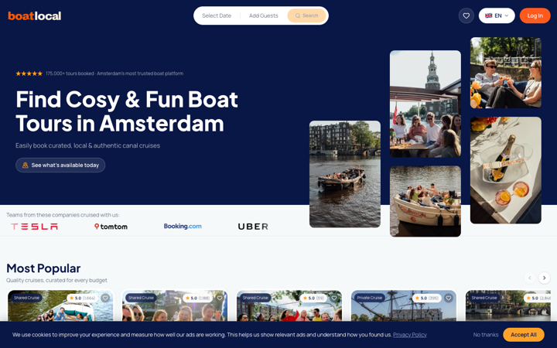
Task: Open the Select Date field
Action: click(x=217, y=15)
